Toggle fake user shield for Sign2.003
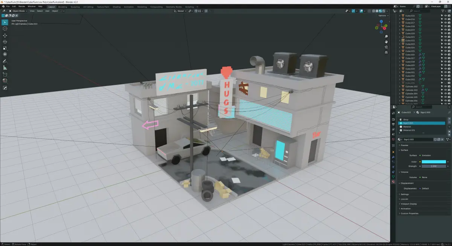Viewport: 452px width, 246px height. pos(435,140)
